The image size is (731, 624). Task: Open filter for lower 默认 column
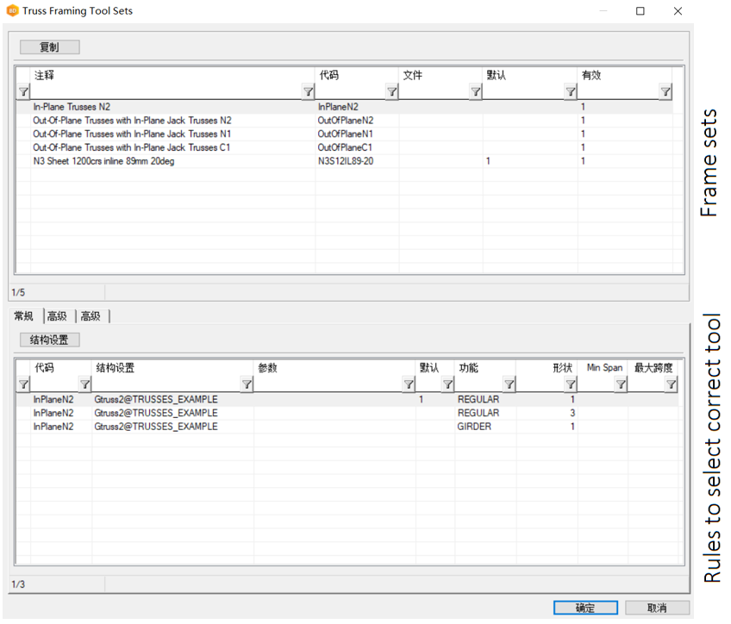point(448,384)
